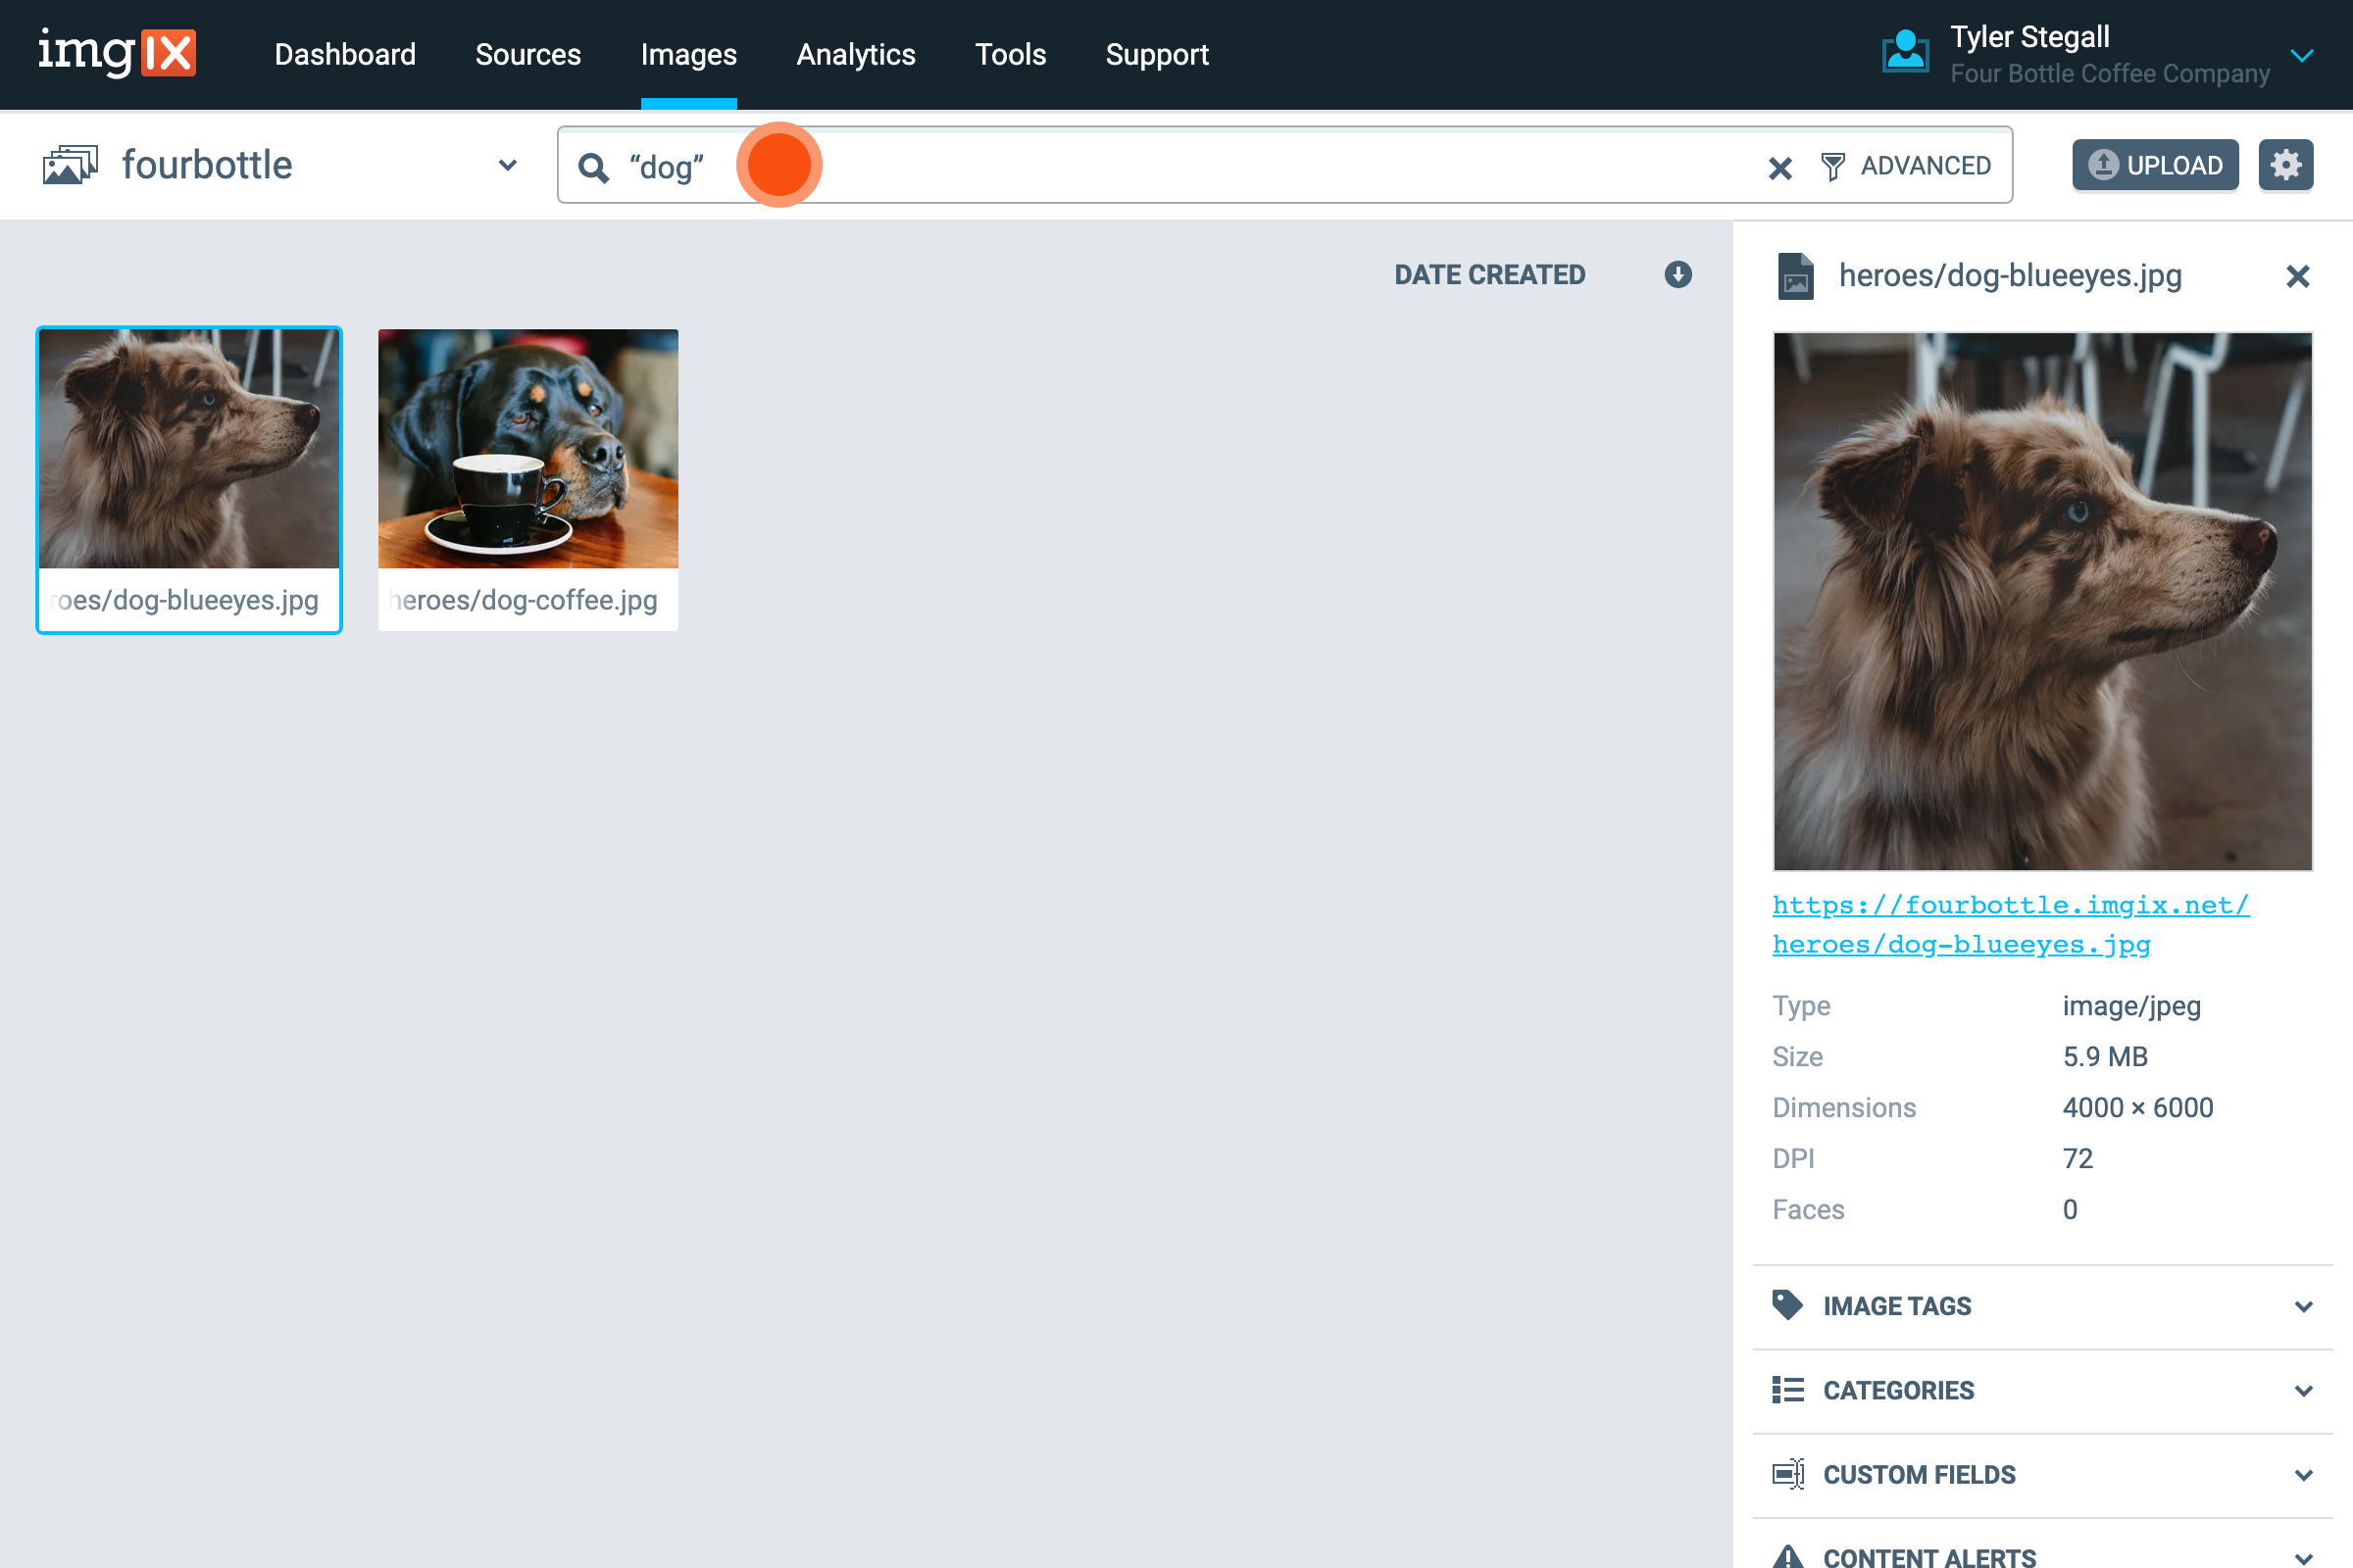2353x1568 pixels.
Task: Open the fourbottle source selector dropdown
Action: point(506,165)
